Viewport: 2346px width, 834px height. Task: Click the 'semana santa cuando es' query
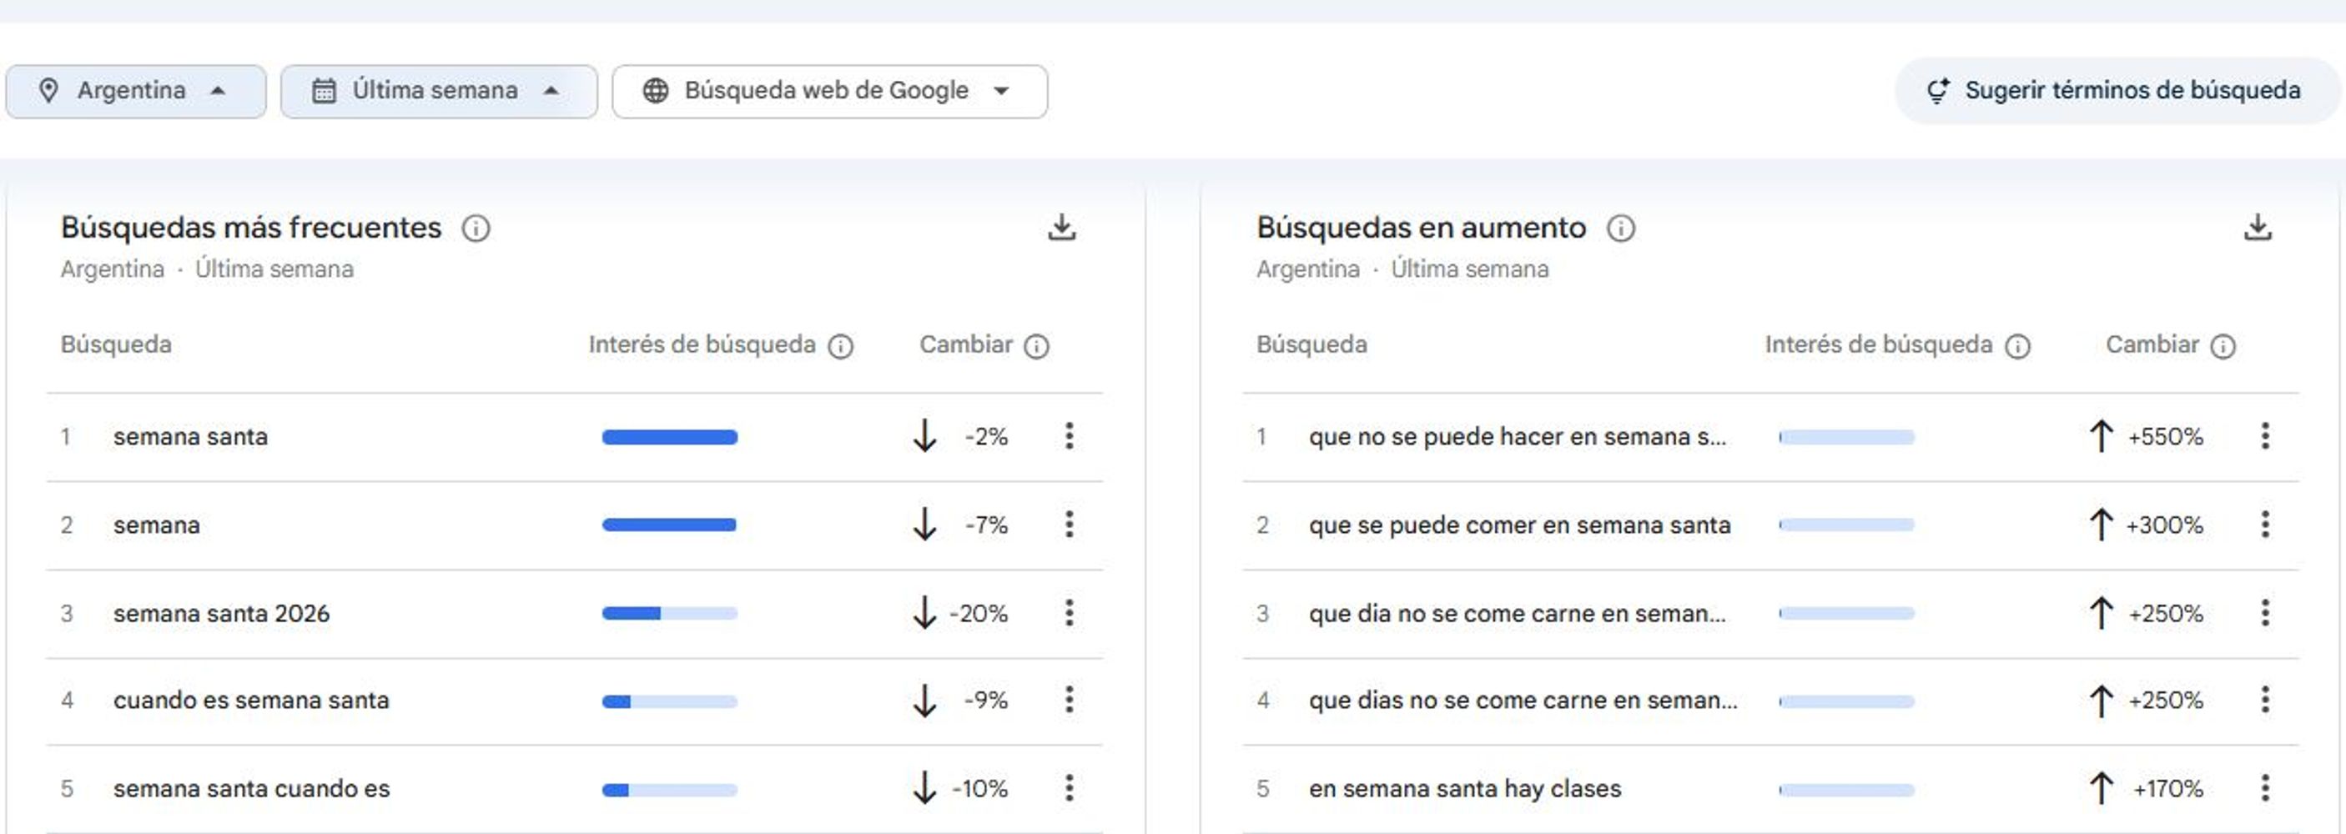tap(251, 790)
